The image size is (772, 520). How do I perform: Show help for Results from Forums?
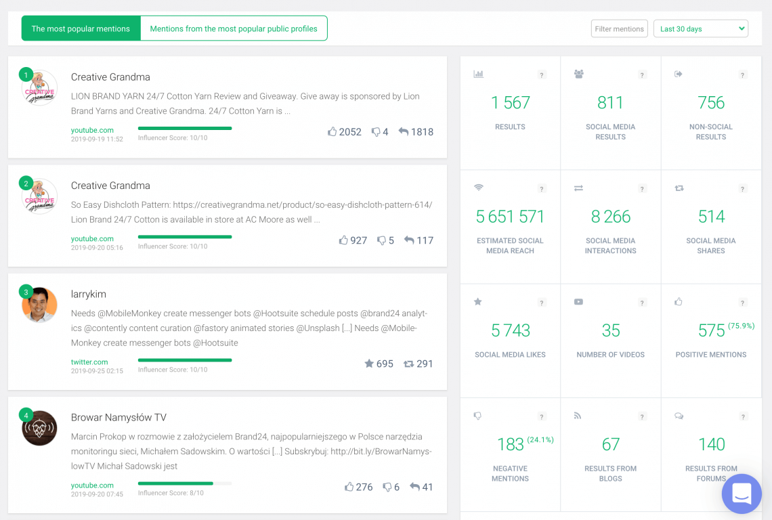(742, 416)
